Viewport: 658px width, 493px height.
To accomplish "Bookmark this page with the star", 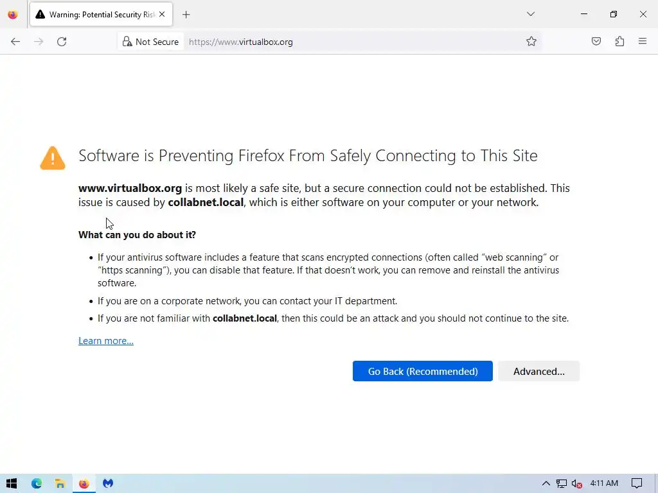I will (531, 42).
